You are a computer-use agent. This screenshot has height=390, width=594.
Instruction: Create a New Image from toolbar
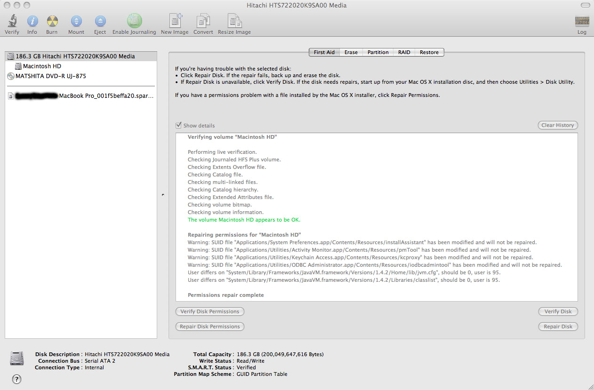coord(175,21)
